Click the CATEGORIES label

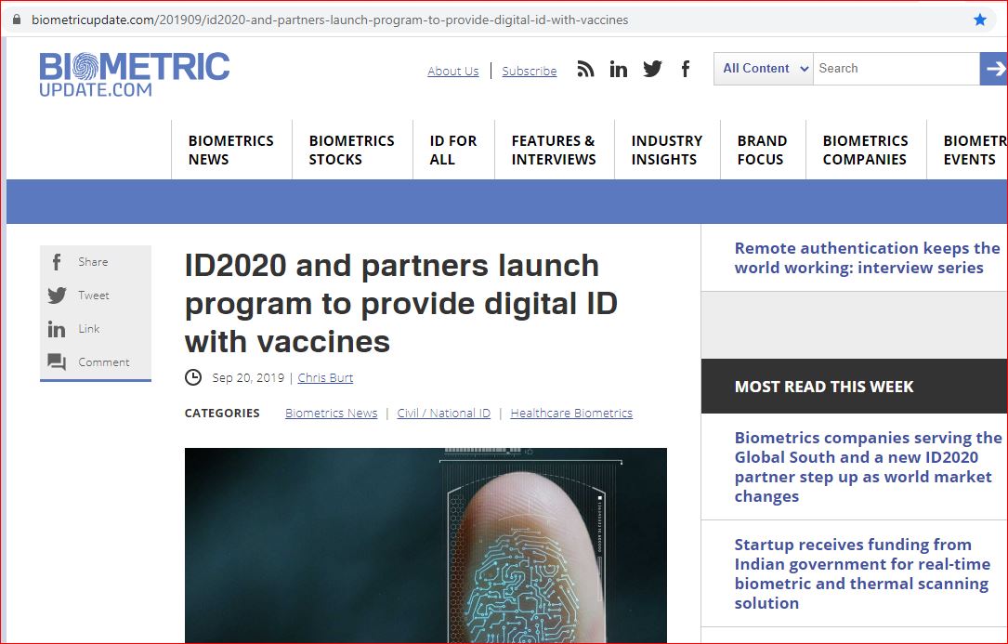point(222,413)
